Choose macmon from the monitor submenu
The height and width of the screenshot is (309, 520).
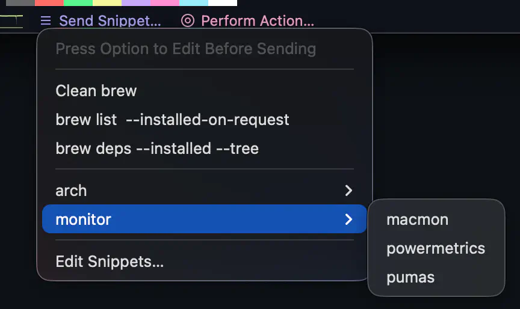coord(417,219)
